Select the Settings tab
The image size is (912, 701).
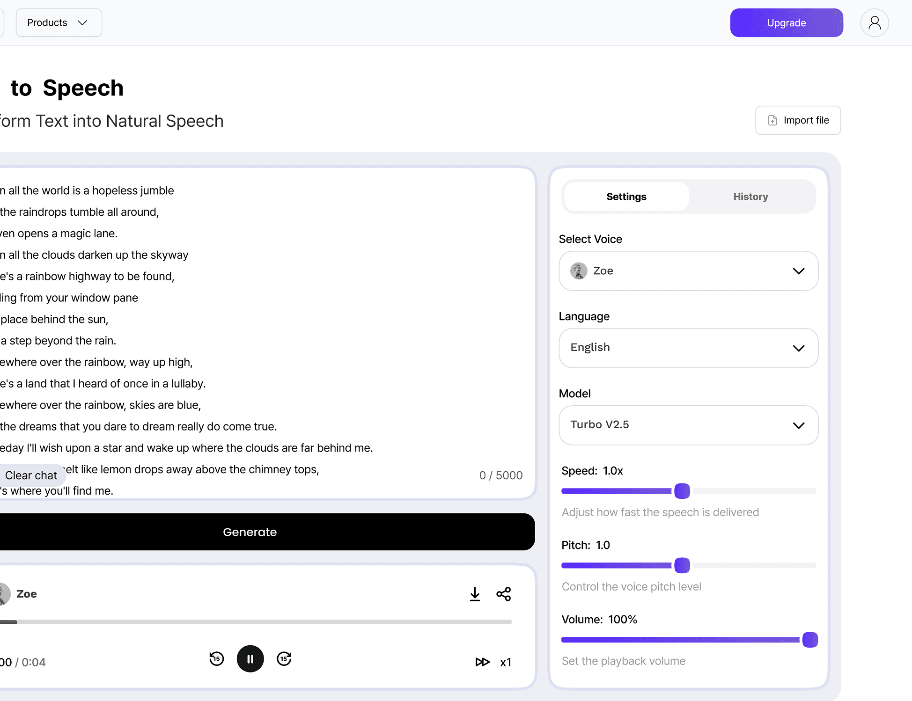[x=626, y=197]
